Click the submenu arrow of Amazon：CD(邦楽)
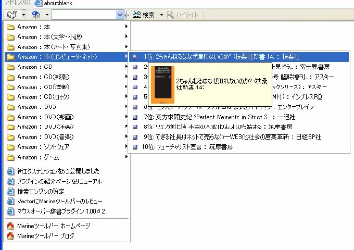The height and width of the screenshot is (250, 354). (126, 77)
